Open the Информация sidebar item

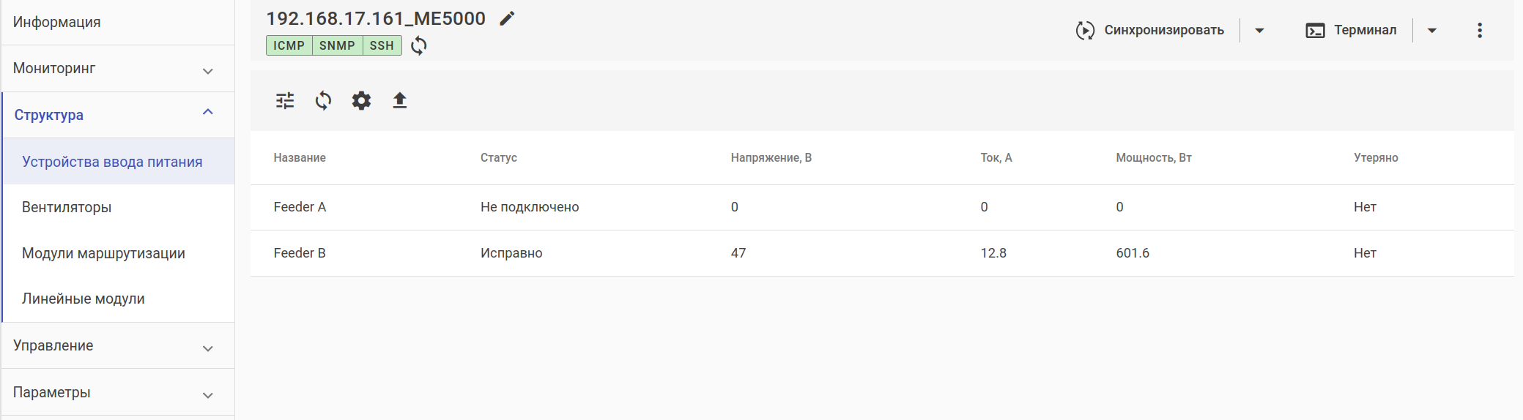[x=57, y=22]
